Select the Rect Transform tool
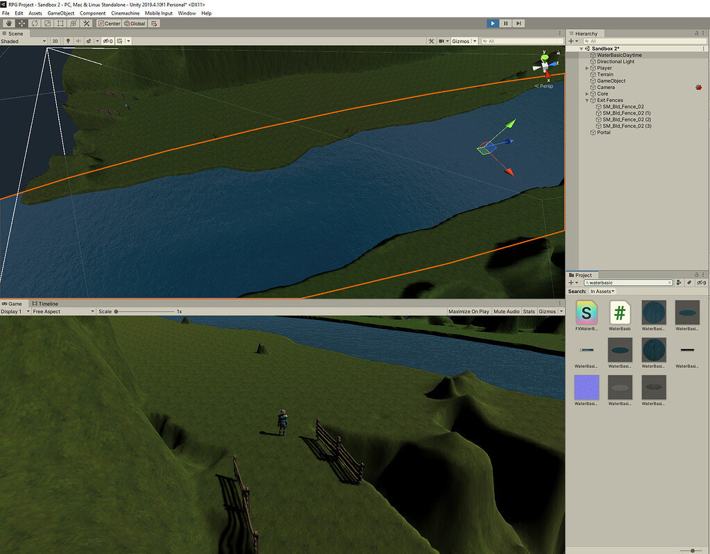Image resolution: width=710 pixels, height=554 pixels. (60, 23)
